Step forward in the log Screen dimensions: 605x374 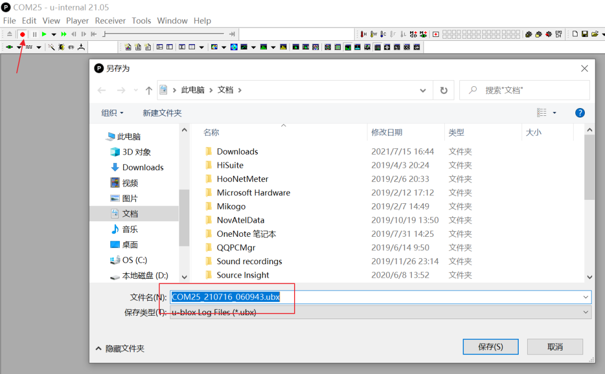coord(83,34)
